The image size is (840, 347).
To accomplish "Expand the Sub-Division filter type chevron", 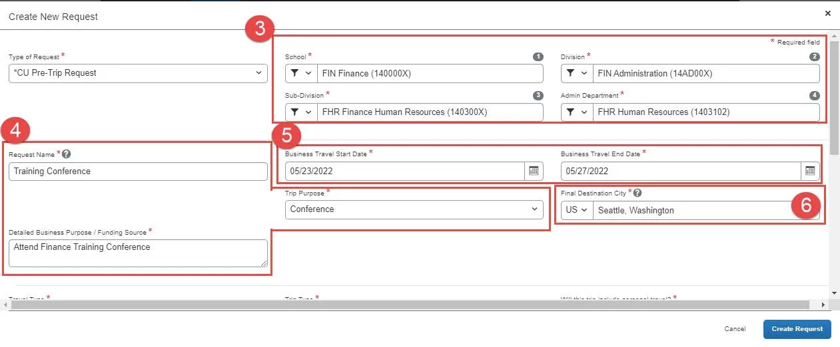I will point(308,112).
